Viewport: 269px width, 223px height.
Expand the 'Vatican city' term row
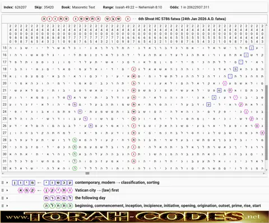[7, 190]
